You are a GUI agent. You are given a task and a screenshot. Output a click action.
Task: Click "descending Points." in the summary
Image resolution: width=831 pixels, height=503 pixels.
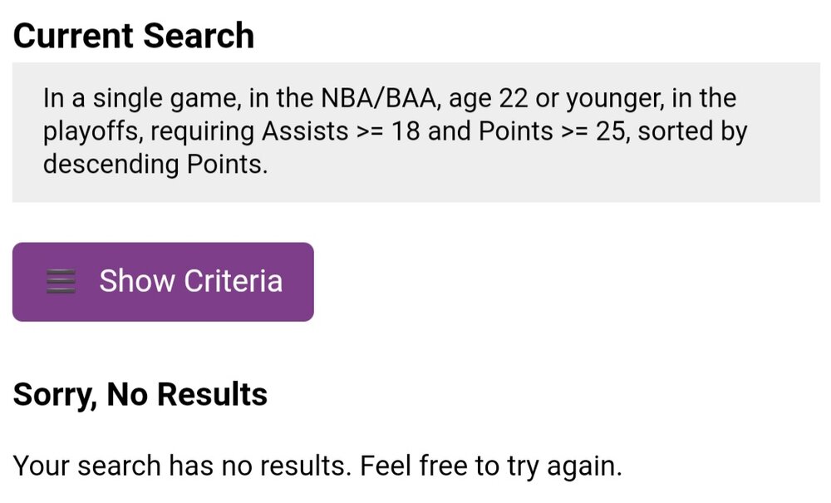click(155, 164)
